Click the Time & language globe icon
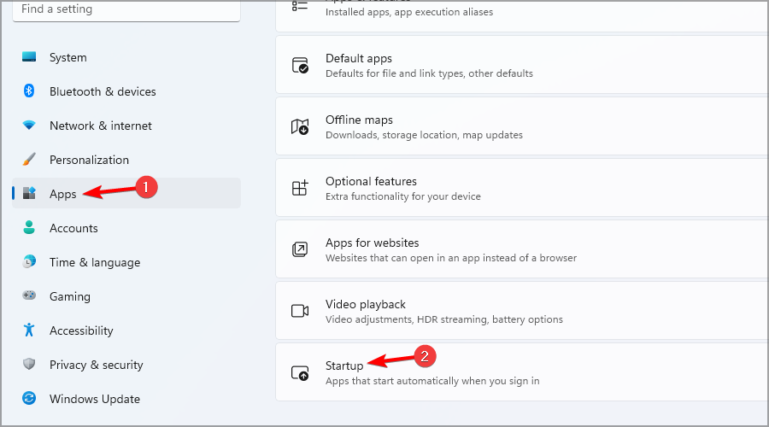Image resolution: width=769 pixels, height=427 pixels. 29,262
